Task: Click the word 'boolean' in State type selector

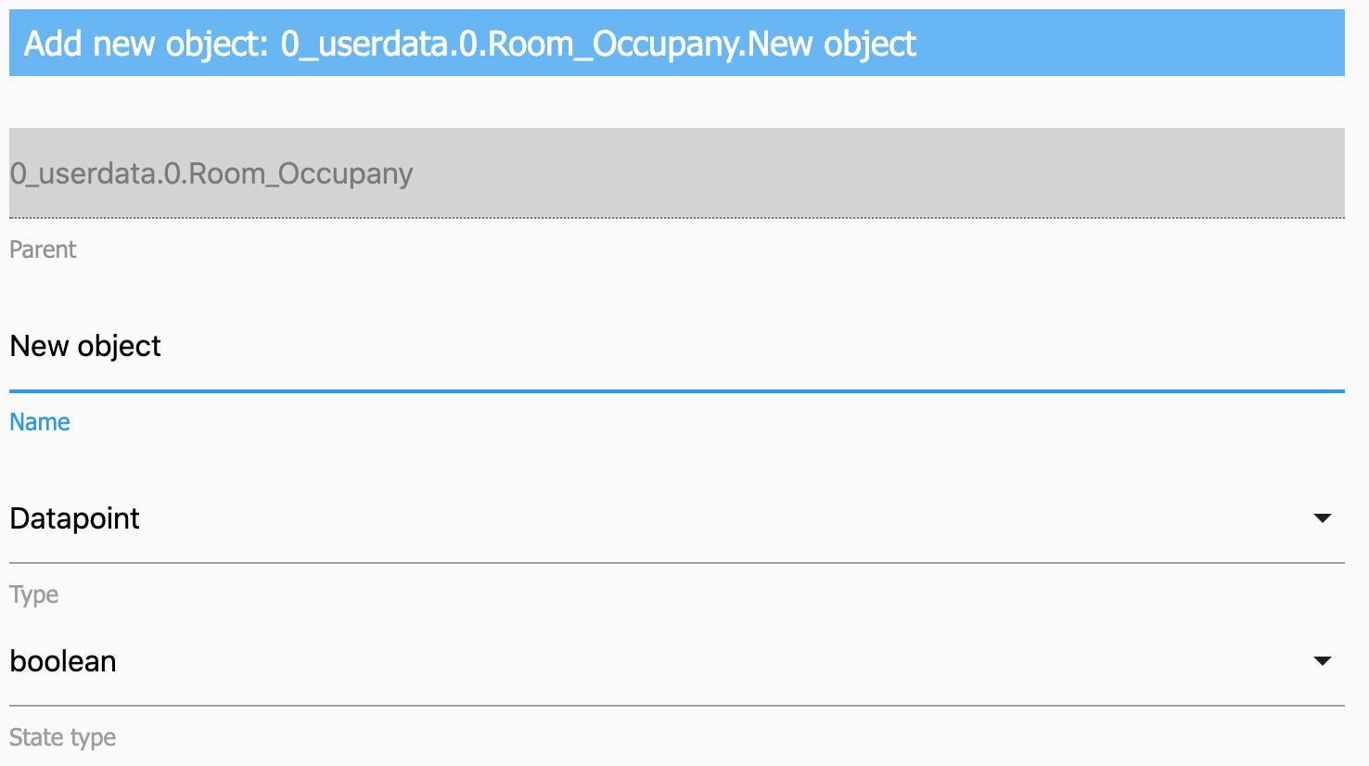Action: [63, 661]
